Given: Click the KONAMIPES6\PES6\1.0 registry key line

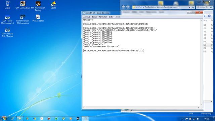Looking at the screenshot, I should click(x=114, y=51).
